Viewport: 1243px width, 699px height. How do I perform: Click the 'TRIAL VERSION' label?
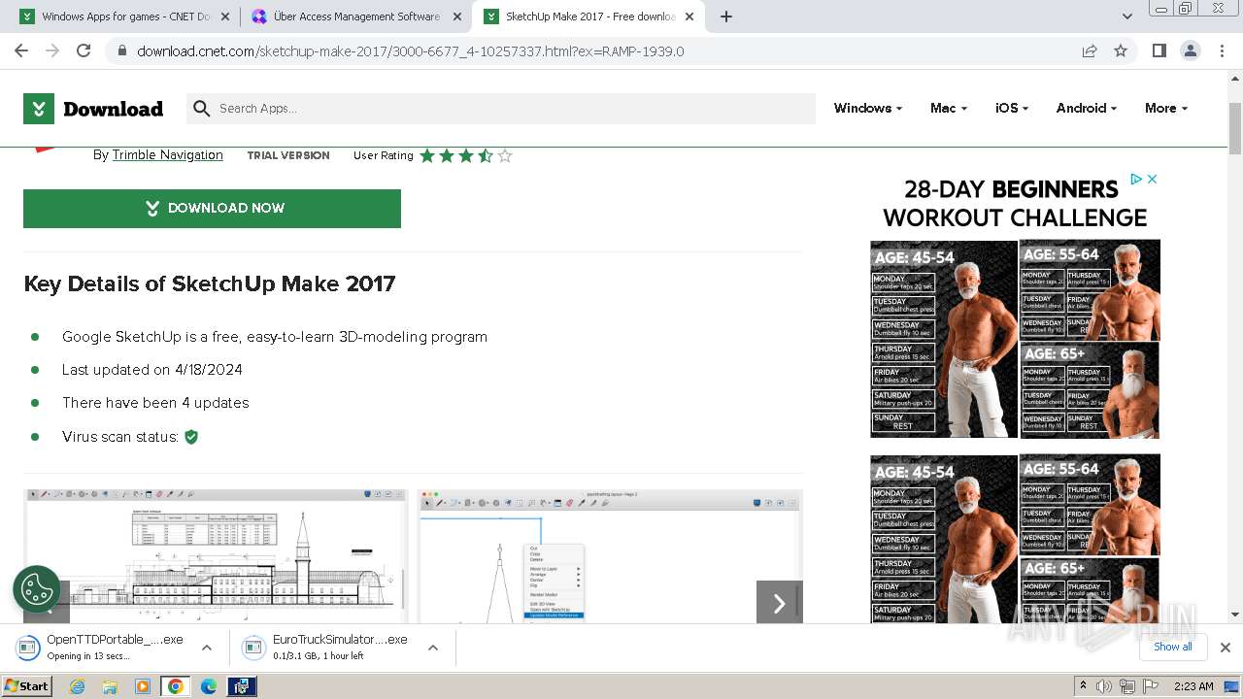tap(288, 155)
